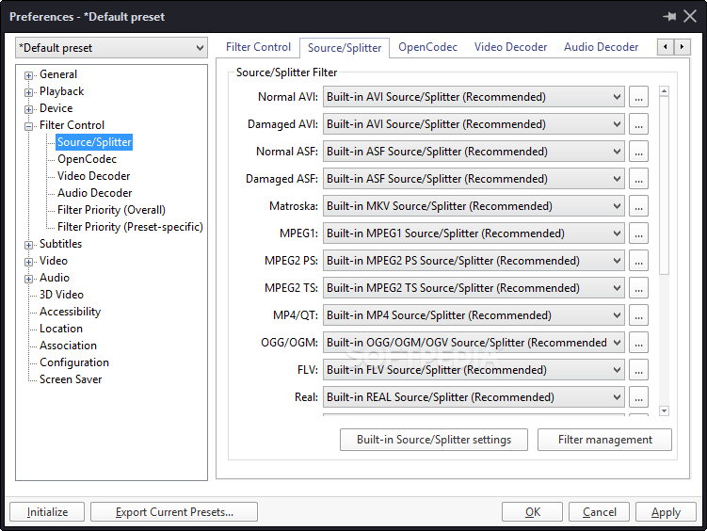The image size is (707, 531).
Task: Open the Damaged ASF filter dropdown
Action: [x=474, y=179]
